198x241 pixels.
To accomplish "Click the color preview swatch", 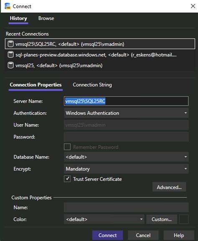I will coord(184,219).
